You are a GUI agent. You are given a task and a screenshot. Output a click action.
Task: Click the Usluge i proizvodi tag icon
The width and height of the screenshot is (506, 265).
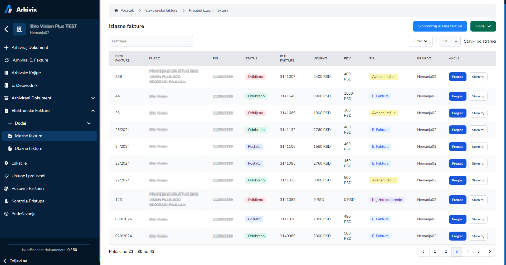6,176
